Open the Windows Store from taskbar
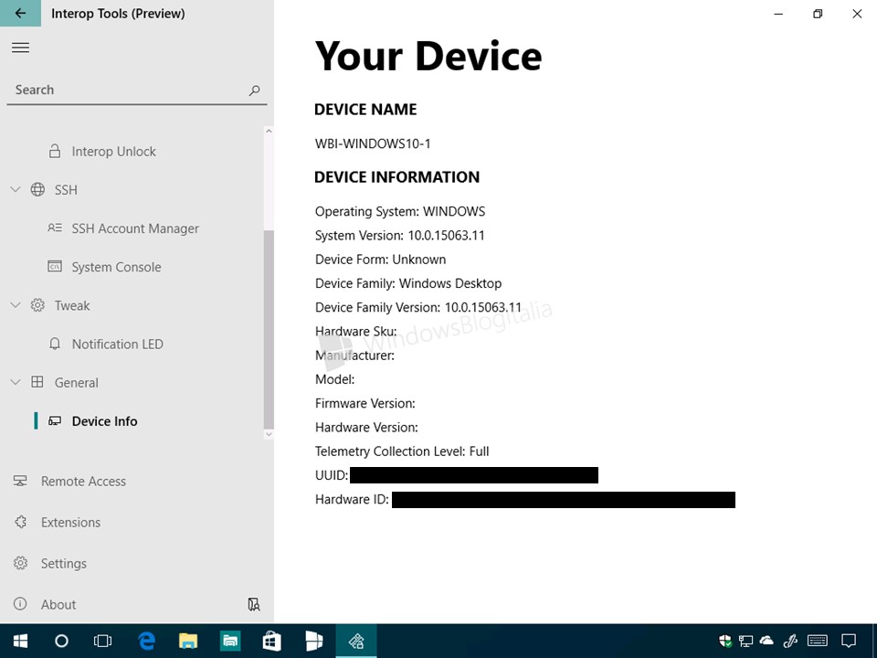The height and width of the screenshot is (658, 877). coord(272,642)
